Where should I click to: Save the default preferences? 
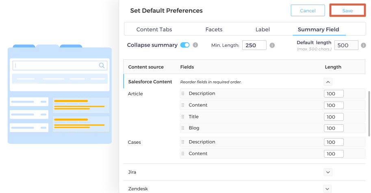point(347,11)
